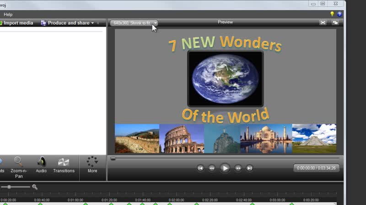
Task: Expand Produce and share dropdown arrow
Action: point(93,23)
